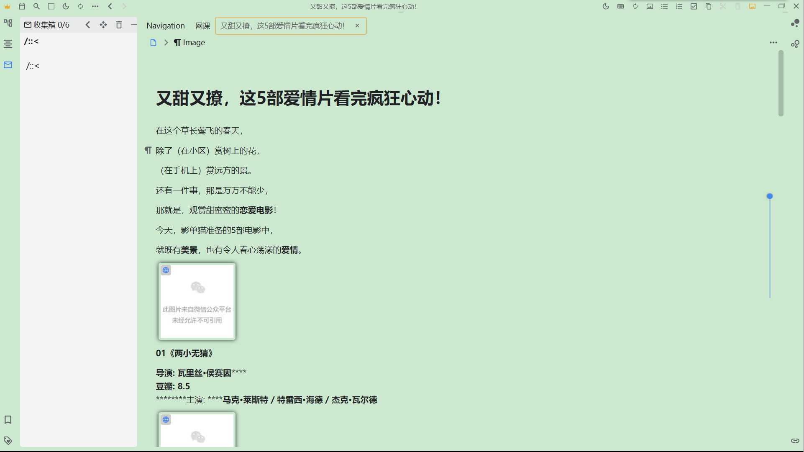This screenshot has width=804, height=452.
Task: Select the second /::< inbox entry
Action: (33, 66)
